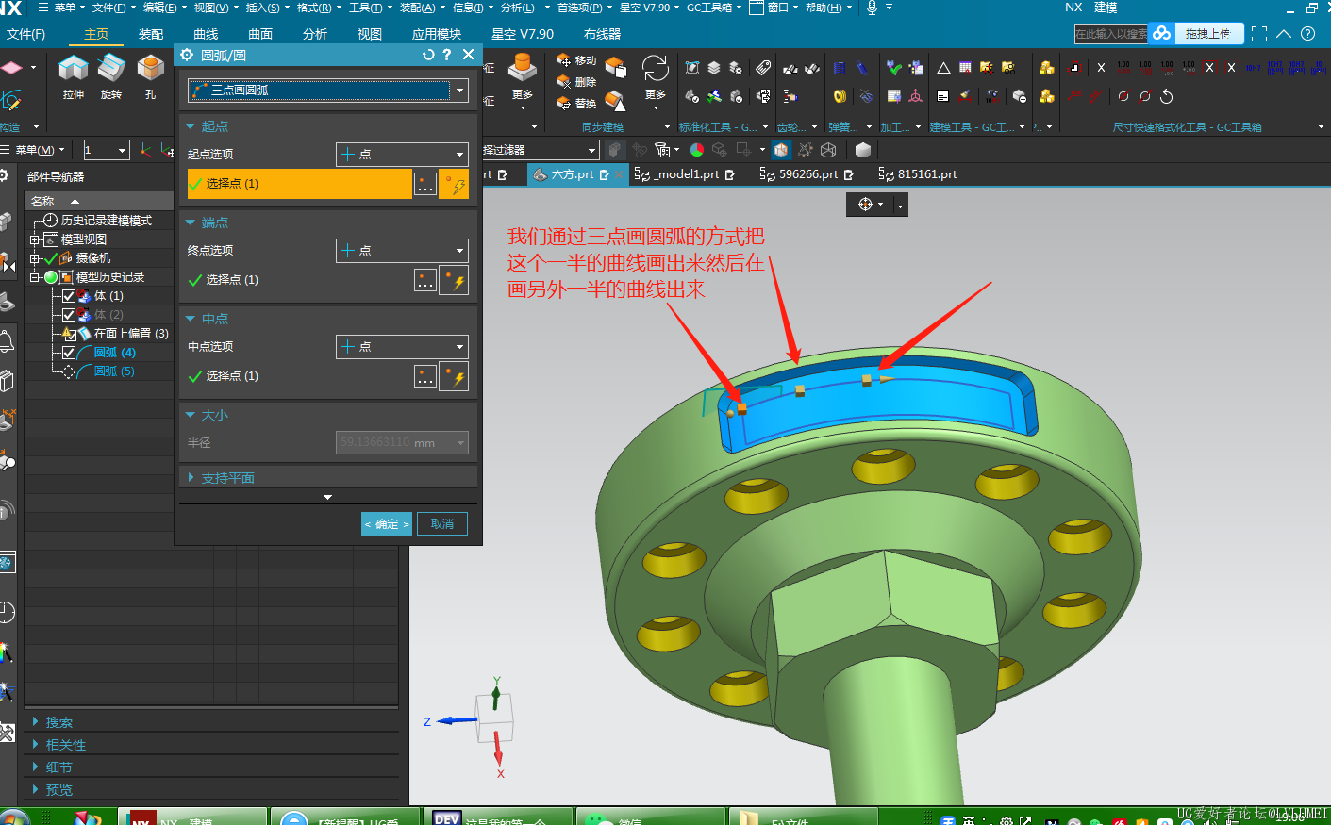
Task: Click 替换 face in synchronous modeling
Action: pyautogui.click(x=576, y=104)
